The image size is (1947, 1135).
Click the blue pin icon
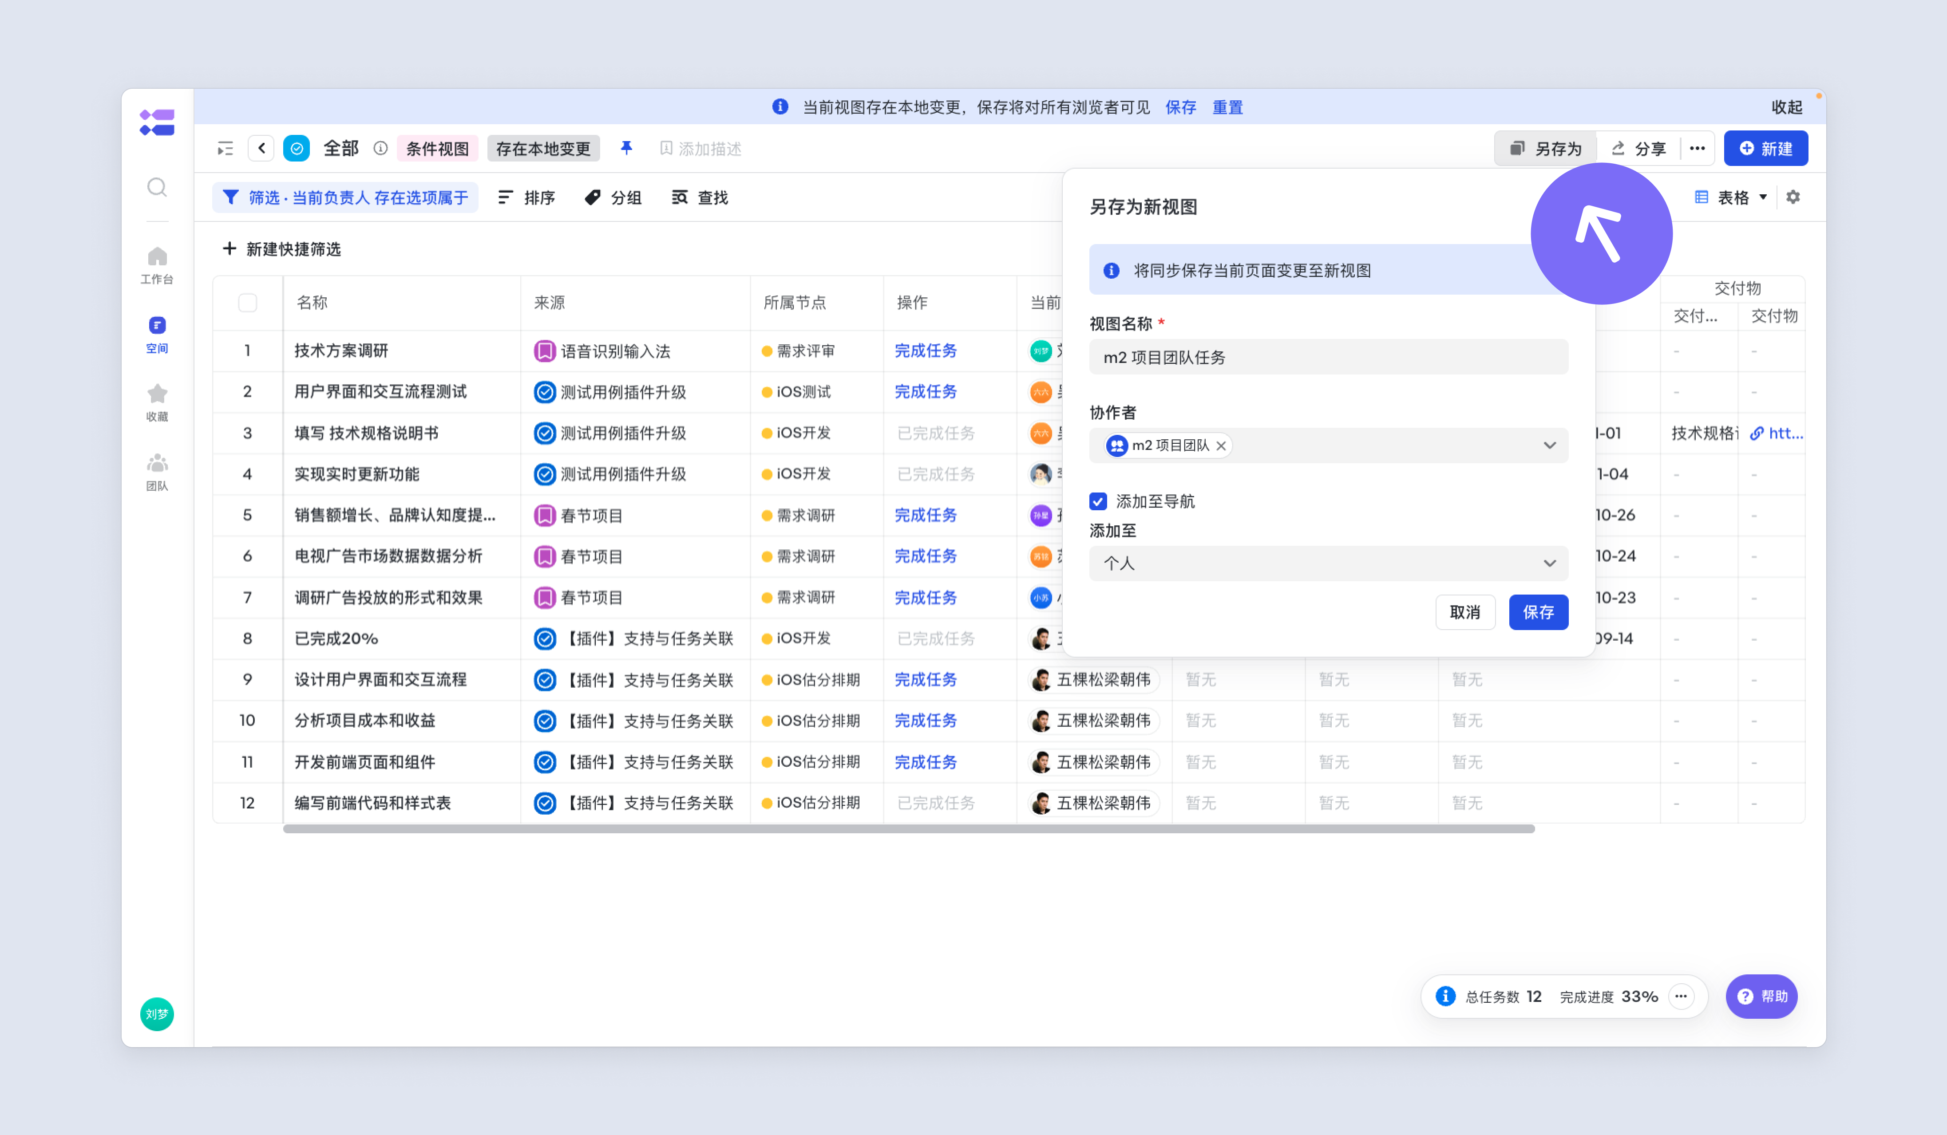(x=627, y=147)
